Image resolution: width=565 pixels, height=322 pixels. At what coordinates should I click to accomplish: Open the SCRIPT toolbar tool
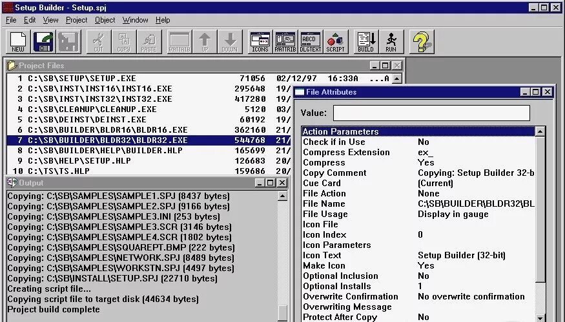(x=336, y=42)
